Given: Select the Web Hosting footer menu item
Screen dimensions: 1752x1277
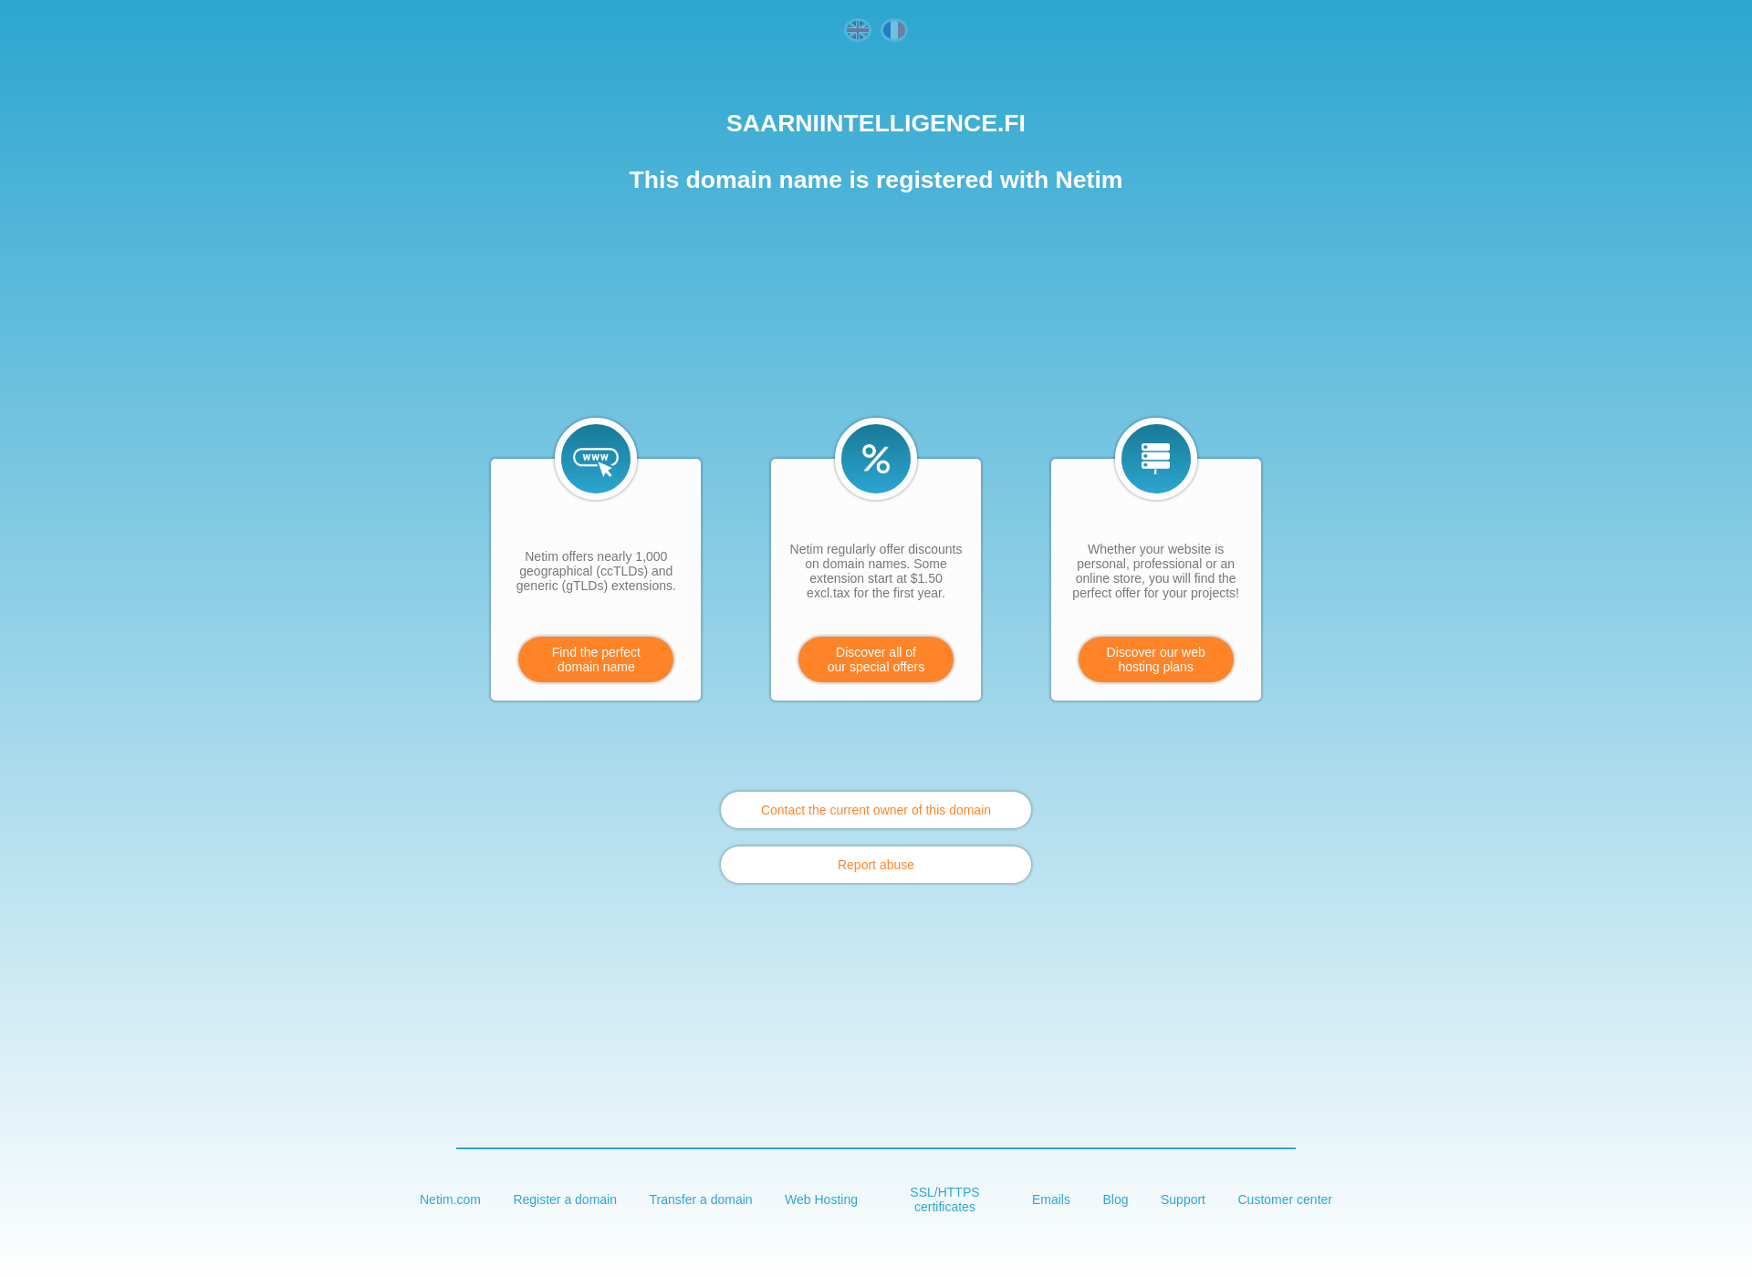Looking at the screenshot, I should [820, 1199].
